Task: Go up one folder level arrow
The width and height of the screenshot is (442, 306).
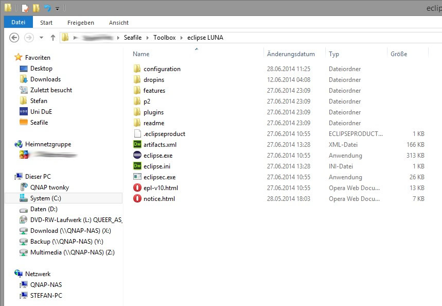Action: click(x=52, y=38)
